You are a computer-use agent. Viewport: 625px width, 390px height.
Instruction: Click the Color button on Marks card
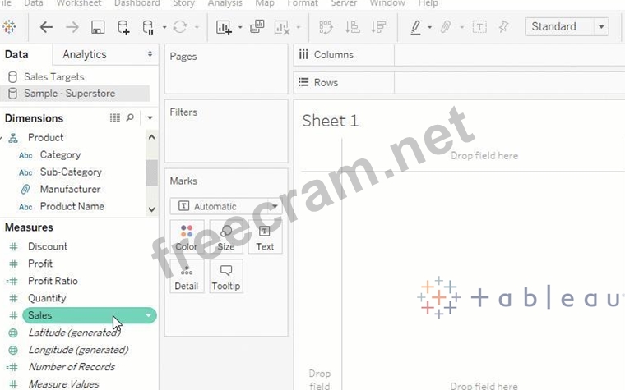(187, 236)
